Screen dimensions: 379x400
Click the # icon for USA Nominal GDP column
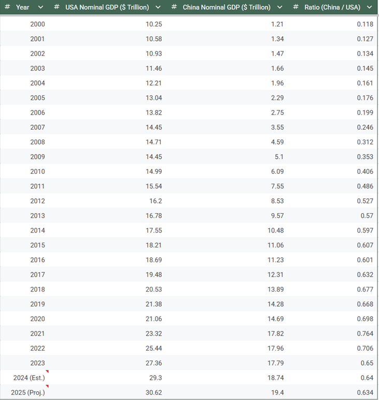(57, 7)
